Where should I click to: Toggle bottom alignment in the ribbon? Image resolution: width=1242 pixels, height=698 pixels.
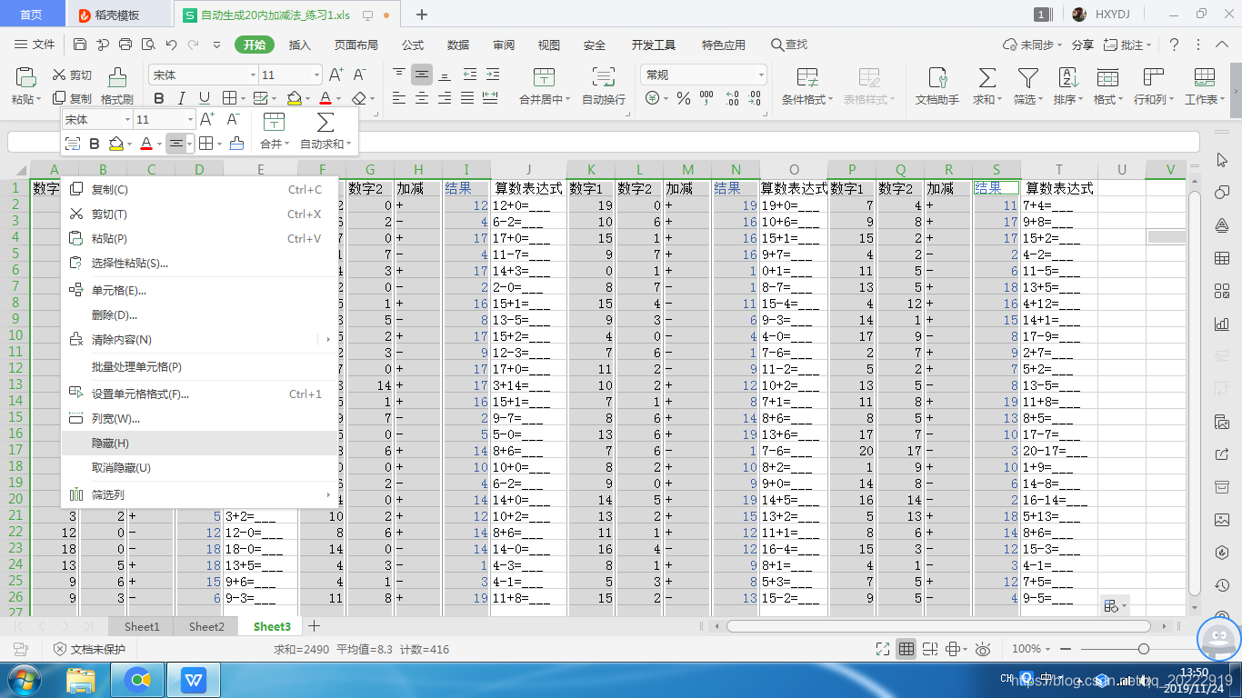[446, 75]
